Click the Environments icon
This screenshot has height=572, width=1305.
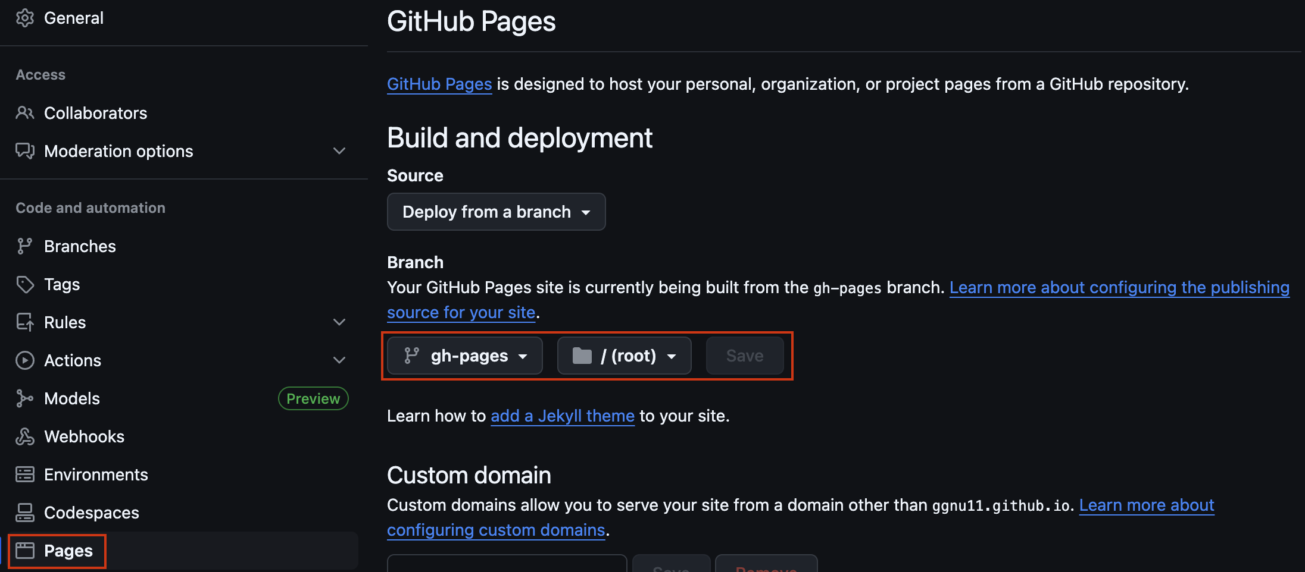point(25,474)
